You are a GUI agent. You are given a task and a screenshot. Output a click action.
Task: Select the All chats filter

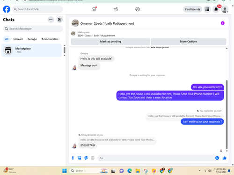(7, 39)
